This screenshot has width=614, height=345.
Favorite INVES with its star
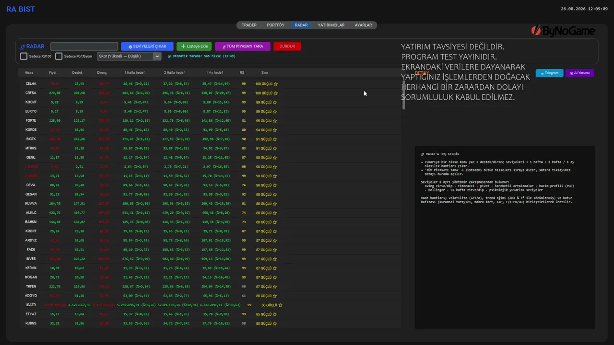pyautogui.click(x=276, y=259)
